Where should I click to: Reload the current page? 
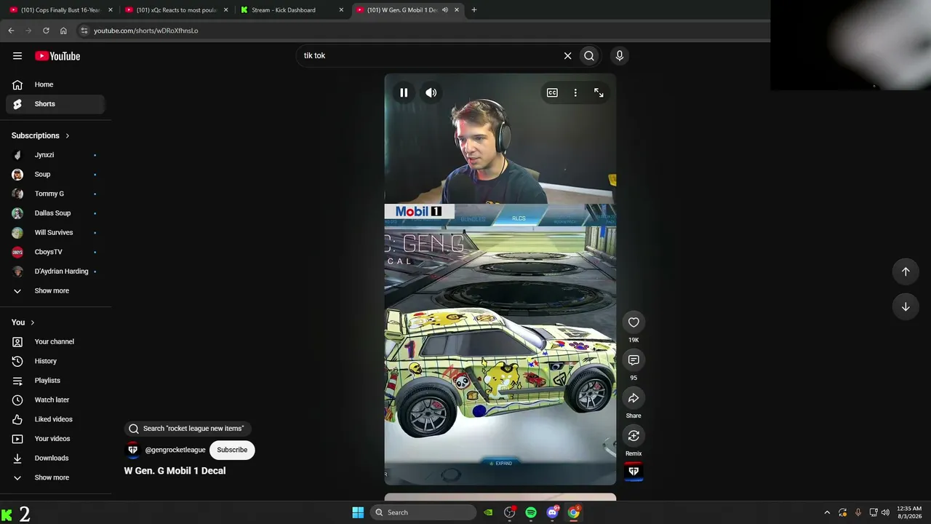point(46,31)
